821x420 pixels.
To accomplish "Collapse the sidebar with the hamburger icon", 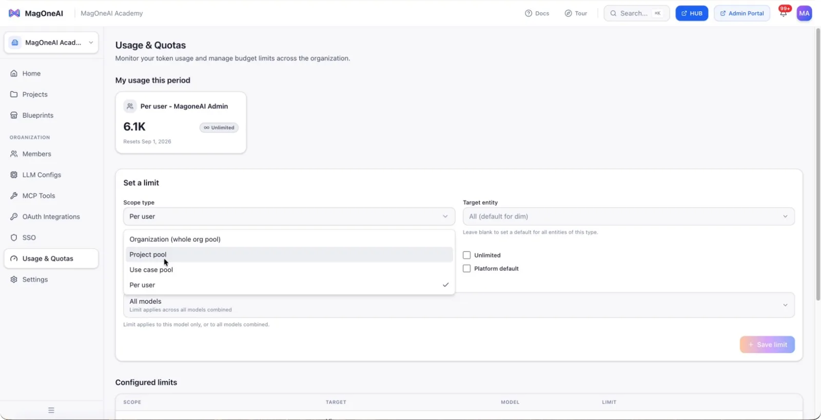I will (x=51, y=410).
